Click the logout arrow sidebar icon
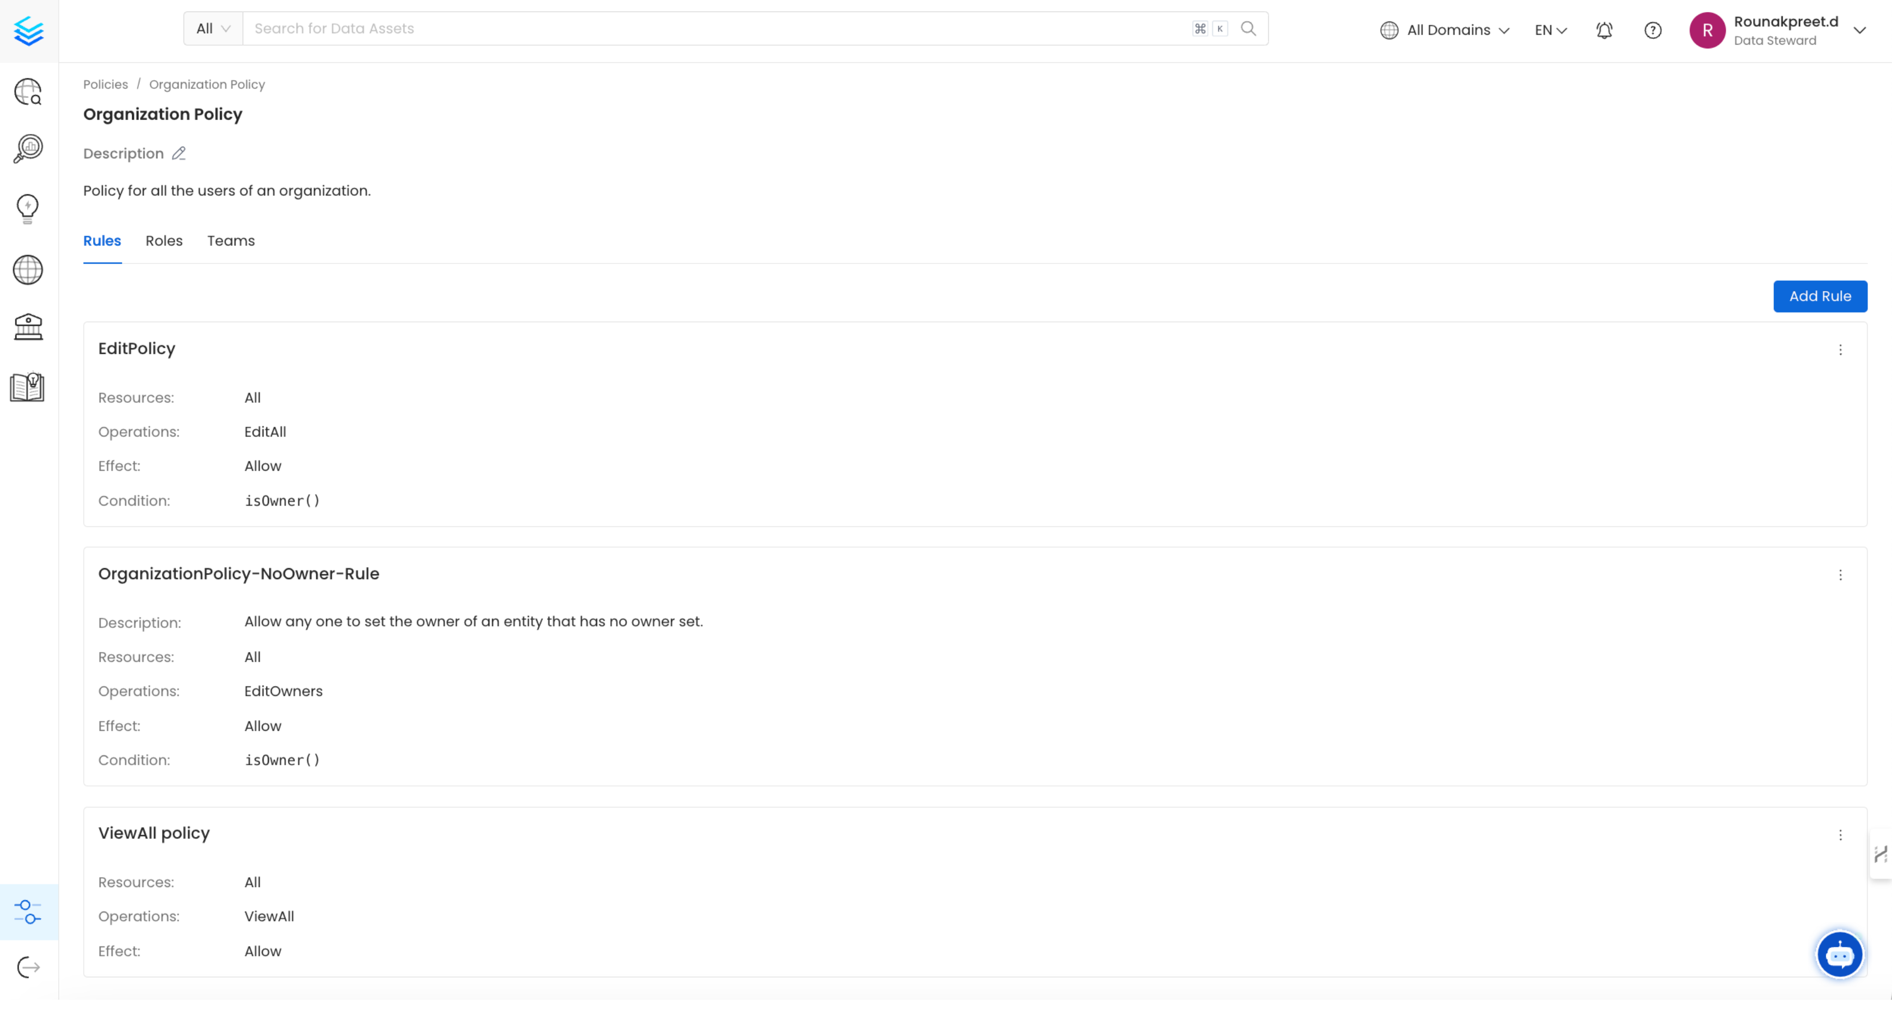Viewport: 1892px width, 1034px height. [28, 967]
